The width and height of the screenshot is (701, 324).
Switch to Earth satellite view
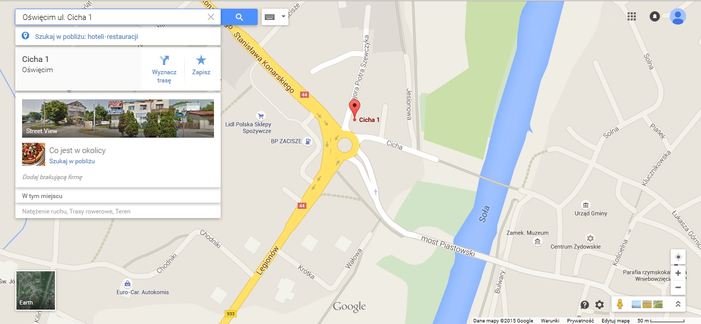click(35, 290)
